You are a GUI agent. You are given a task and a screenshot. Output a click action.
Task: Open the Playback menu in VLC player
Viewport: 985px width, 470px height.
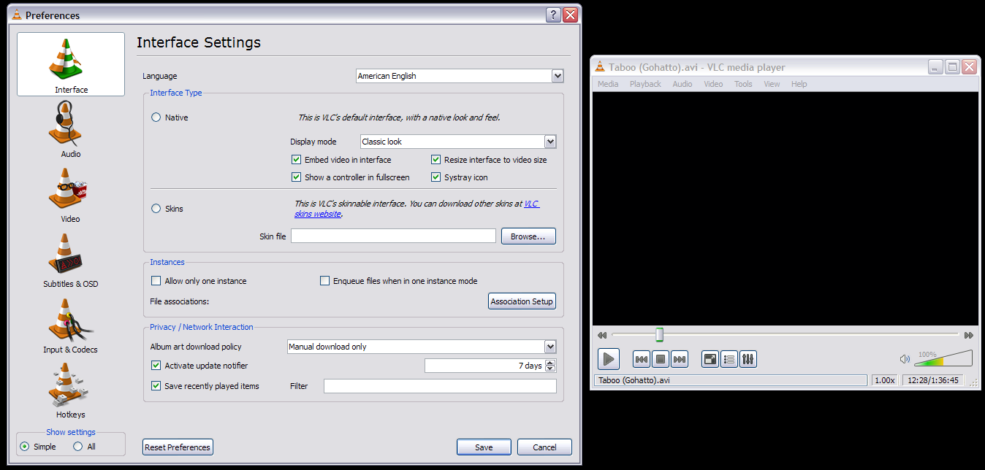pos(645,84)
